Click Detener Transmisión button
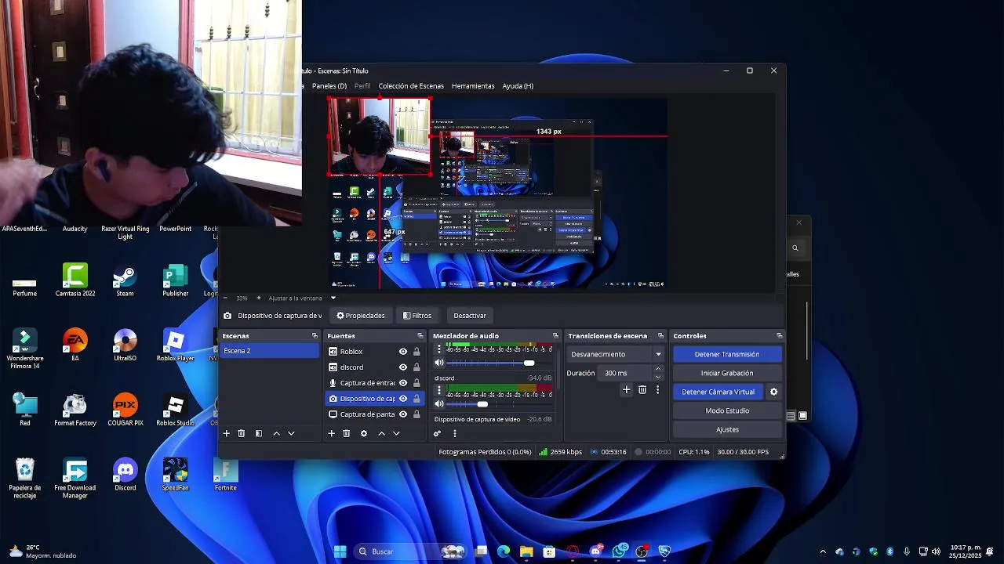This screenshot has height=564, width=1004. (727, 354)
